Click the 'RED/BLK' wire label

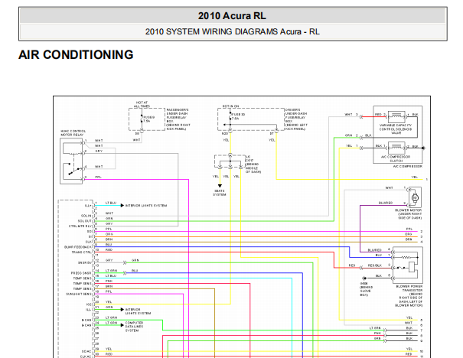click(x=375, y=265)
